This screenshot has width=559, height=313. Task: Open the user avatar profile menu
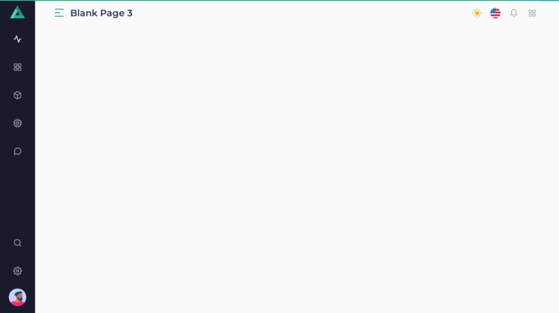[x=17, y=297]
